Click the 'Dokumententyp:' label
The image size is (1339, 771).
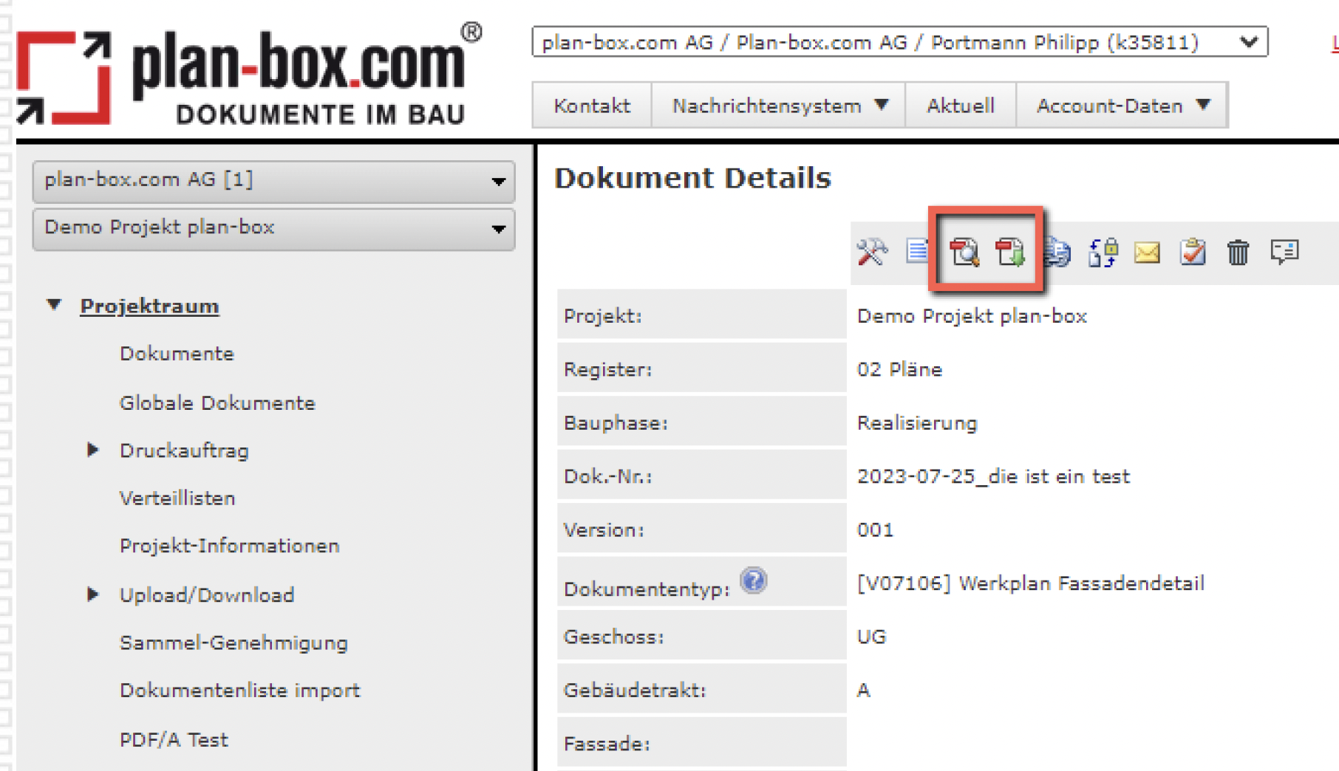647,589
